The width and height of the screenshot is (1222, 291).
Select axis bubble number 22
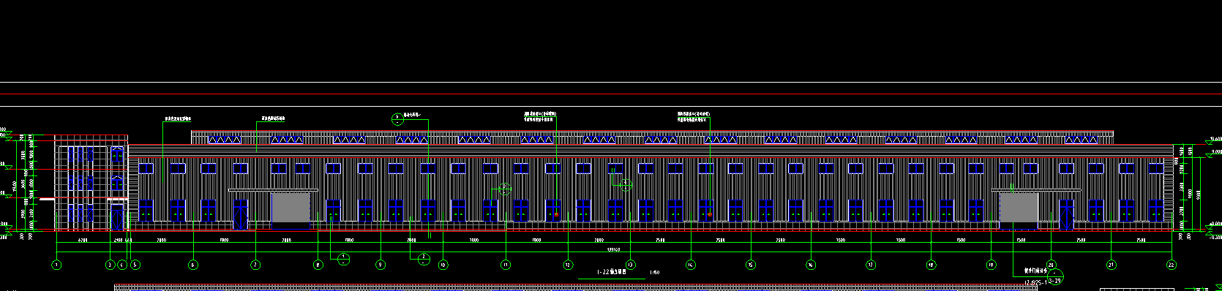(1171, 265)
